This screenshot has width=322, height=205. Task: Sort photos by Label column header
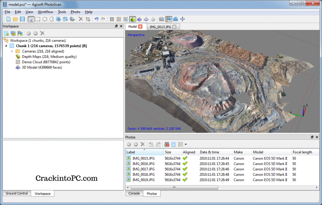pyautogui.click(x=144, y=152)
